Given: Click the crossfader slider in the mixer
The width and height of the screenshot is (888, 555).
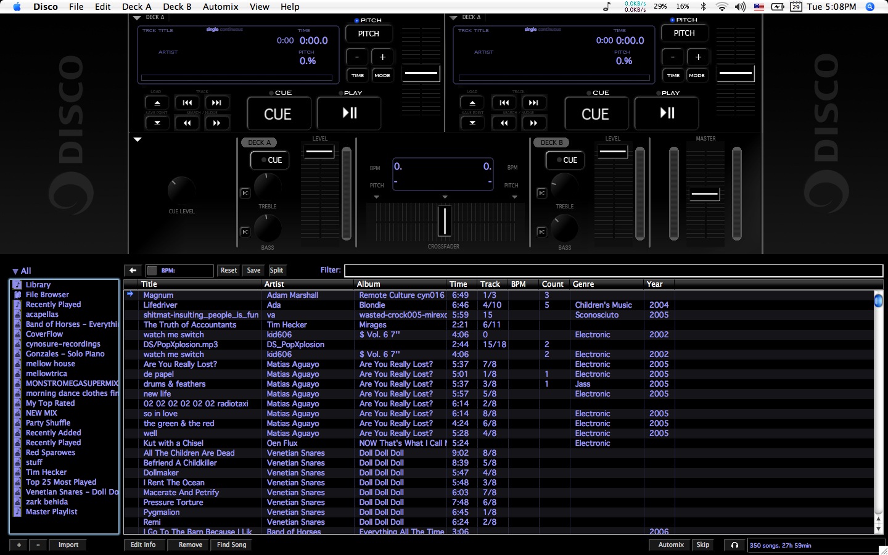Looking at the screenshot, I should tap(444, 221).
